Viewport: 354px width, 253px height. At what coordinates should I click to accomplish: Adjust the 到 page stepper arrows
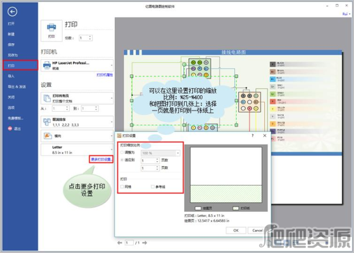pyautogui.click(x=96, y=109)
